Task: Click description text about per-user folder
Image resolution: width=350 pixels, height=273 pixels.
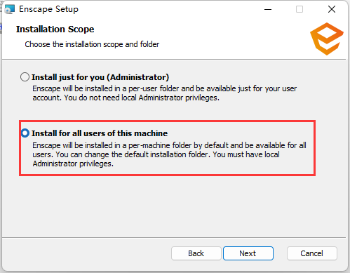Action: pyautogui.click(x=164, y=93)
